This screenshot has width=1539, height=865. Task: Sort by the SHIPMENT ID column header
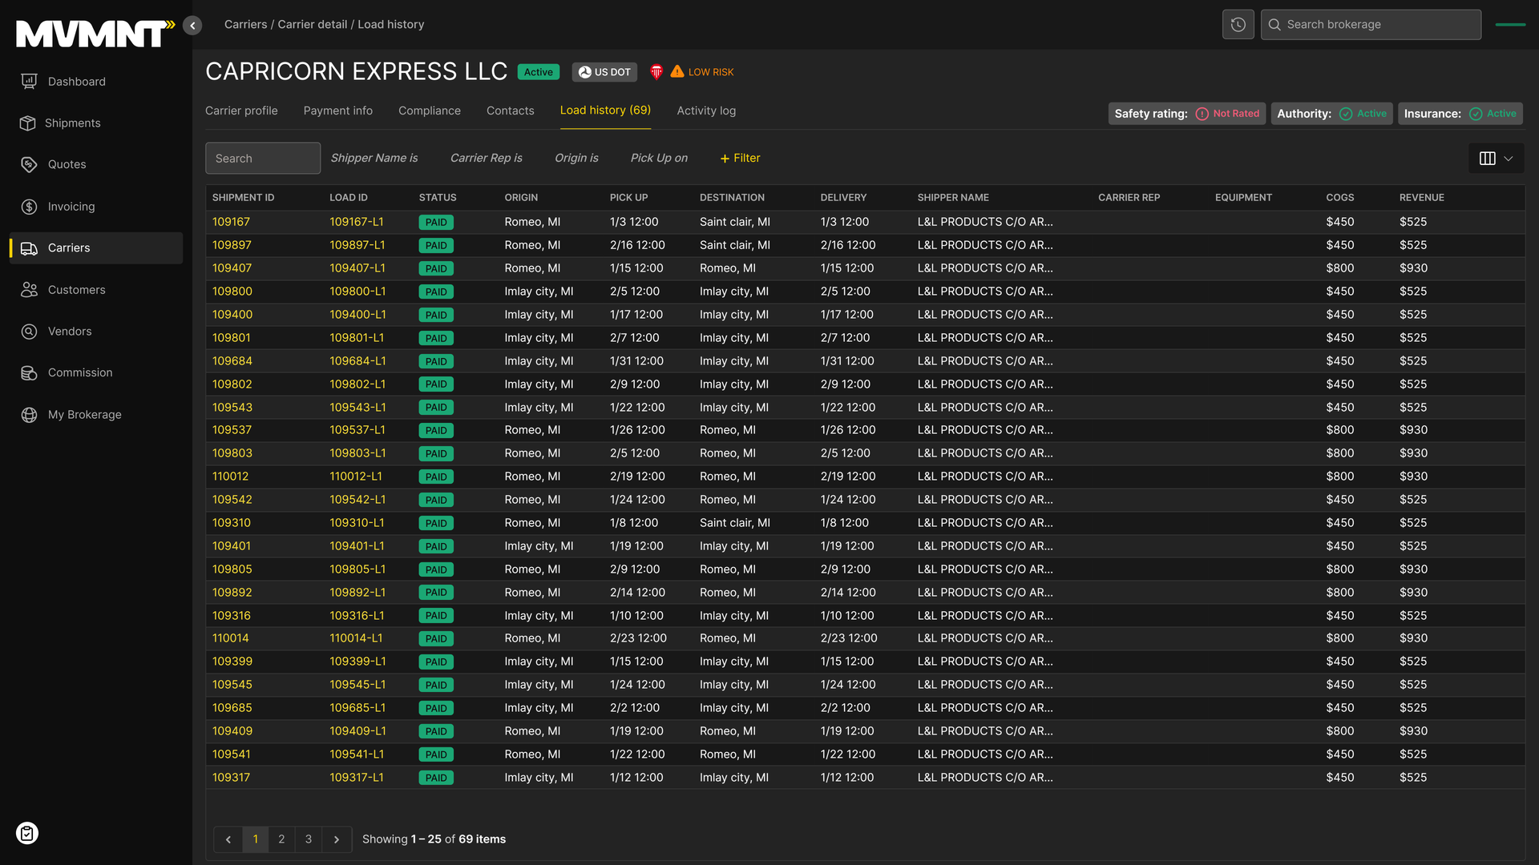coord(243,197)
